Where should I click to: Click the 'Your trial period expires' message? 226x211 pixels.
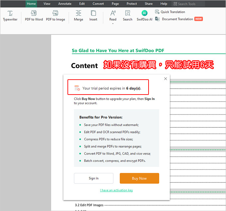(112, 88)
